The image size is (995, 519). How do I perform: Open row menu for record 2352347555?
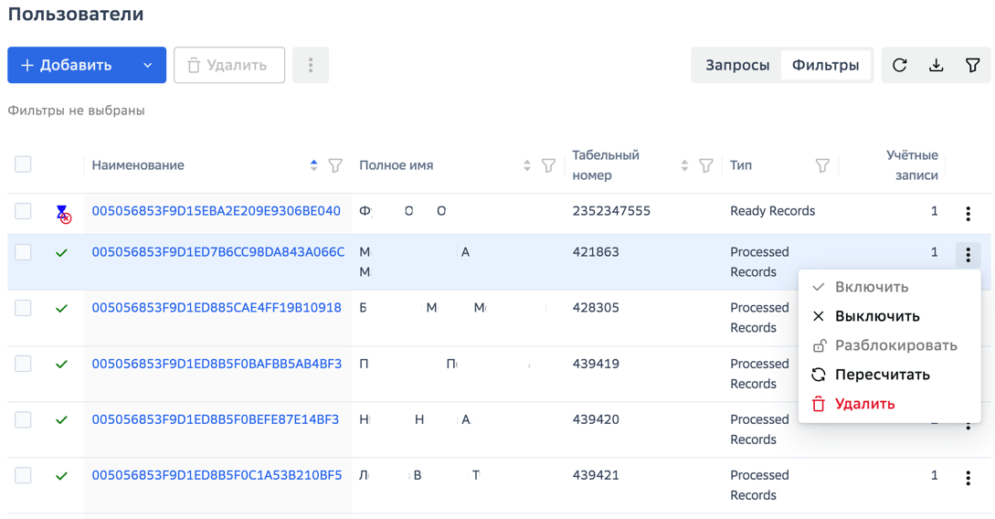coord(968,214)
